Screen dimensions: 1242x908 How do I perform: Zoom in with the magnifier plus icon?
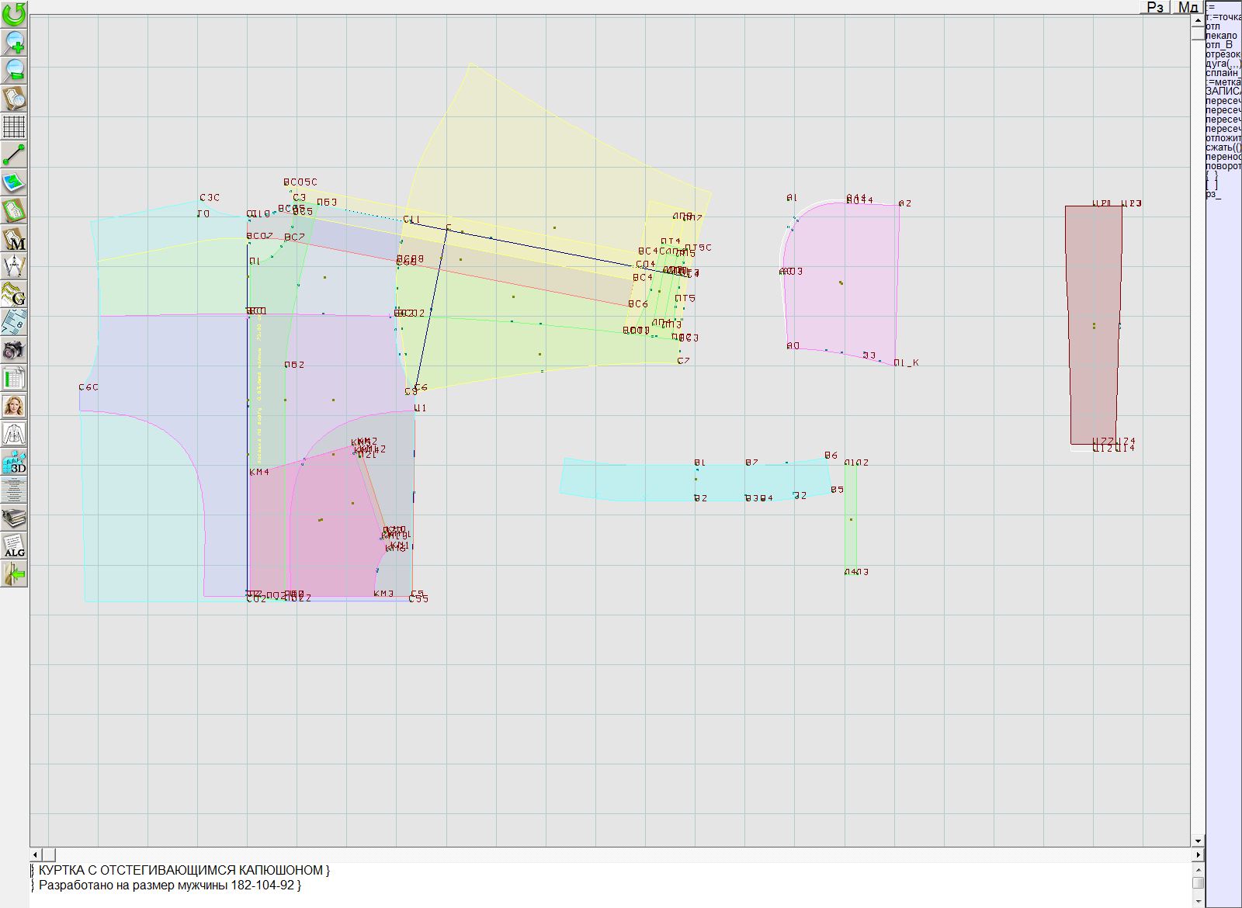coord(14,42)
